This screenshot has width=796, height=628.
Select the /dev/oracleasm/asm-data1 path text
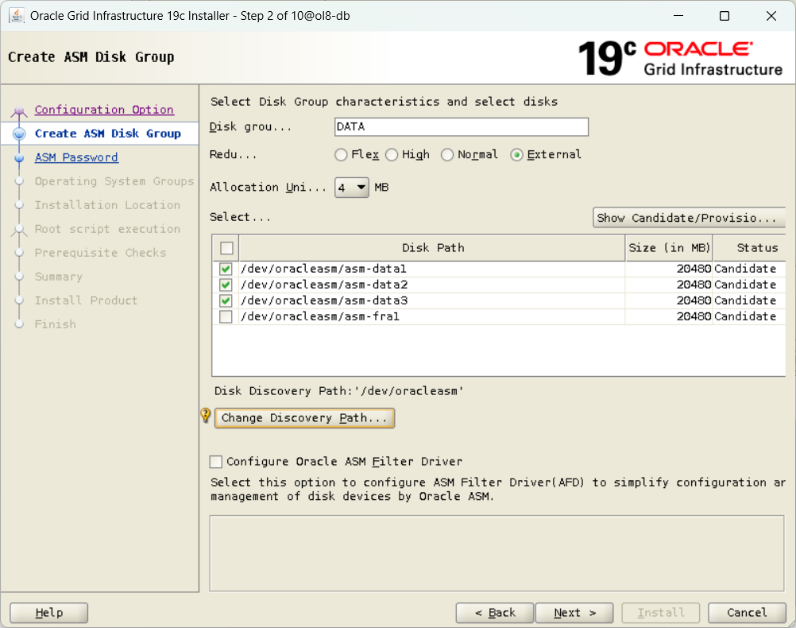tap(324, 269)
